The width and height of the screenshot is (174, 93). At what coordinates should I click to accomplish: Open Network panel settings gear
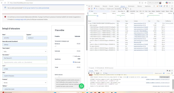(172, 9)
